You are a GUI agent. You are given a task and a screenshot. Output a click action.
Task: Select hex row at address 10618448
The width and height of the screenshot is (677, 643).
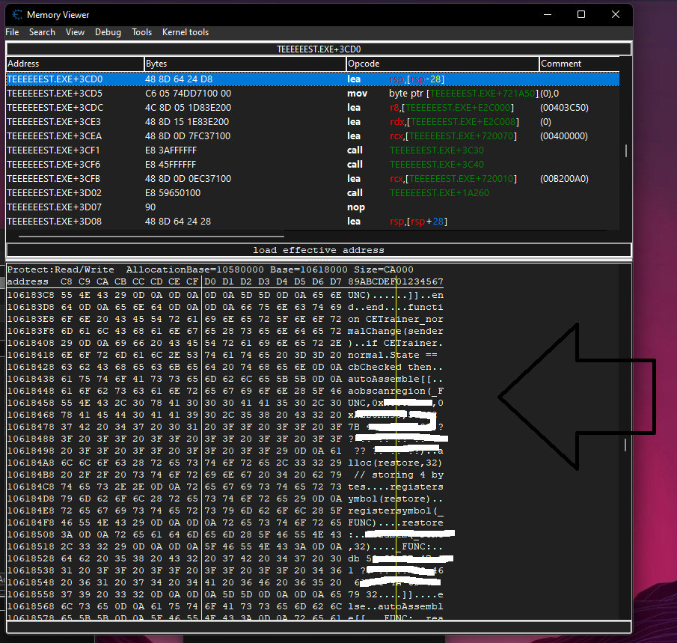225,391
